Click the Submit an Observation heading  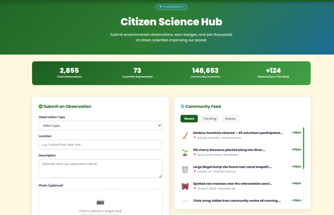point(67,106)
